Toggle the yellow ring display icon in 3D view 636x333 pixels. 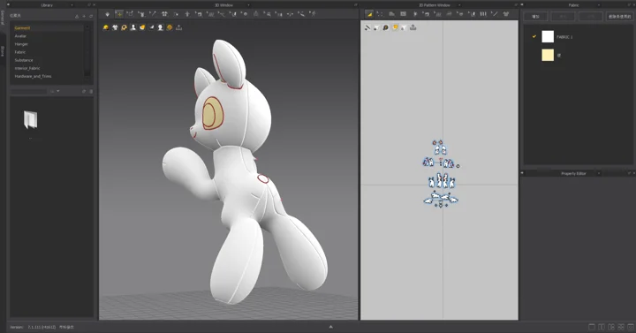pos(124,27)
